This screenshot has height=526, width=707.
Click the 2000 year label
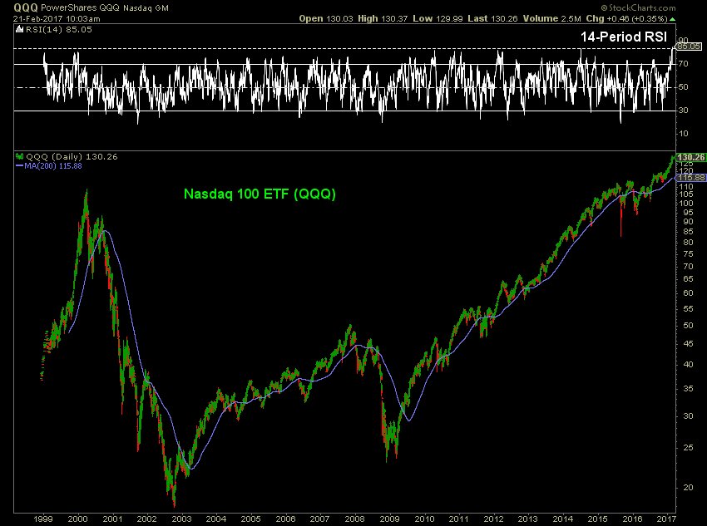[77, 519]
